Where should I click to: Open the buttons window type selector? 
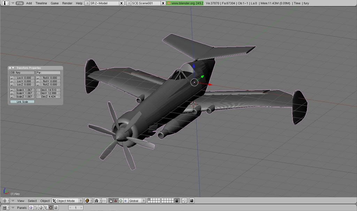coord(6,208)
